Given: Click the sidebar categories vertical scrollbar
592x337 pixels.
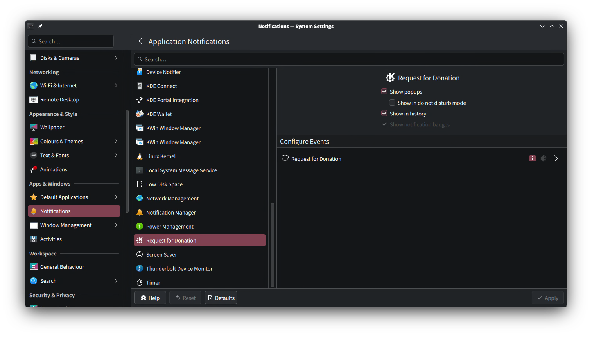Looking at the screenshot, I should (x=127, y=161).
